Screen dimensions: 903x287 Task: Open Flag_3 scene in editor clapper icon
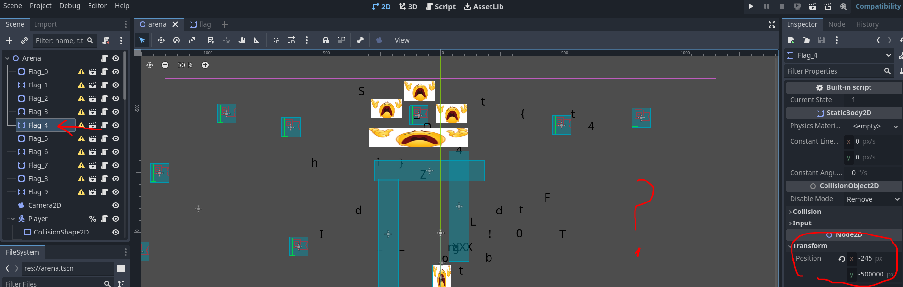[x=93, y=112]
